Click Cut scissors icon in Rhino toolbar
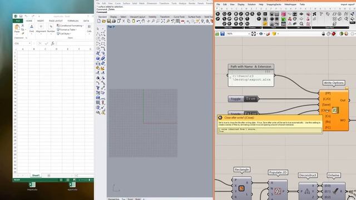This screenshot has width=356, height=200. tap(123, 21)
